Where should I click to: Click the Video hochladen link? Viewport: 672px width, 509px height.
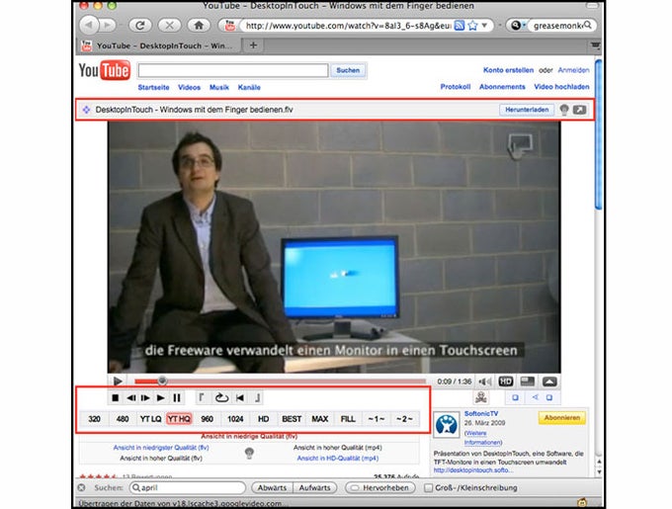[x=561, y=87]
